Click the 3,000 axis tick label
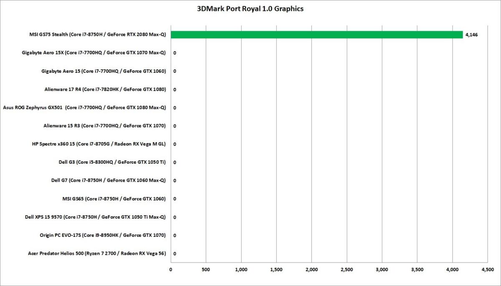Image resolution: width=501 pixels, height=286 pixels. click(382, 270)
